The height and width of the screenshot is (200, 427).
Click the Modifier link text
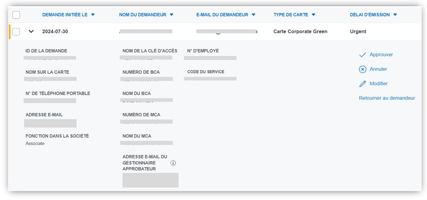click(x=378, y=84)
